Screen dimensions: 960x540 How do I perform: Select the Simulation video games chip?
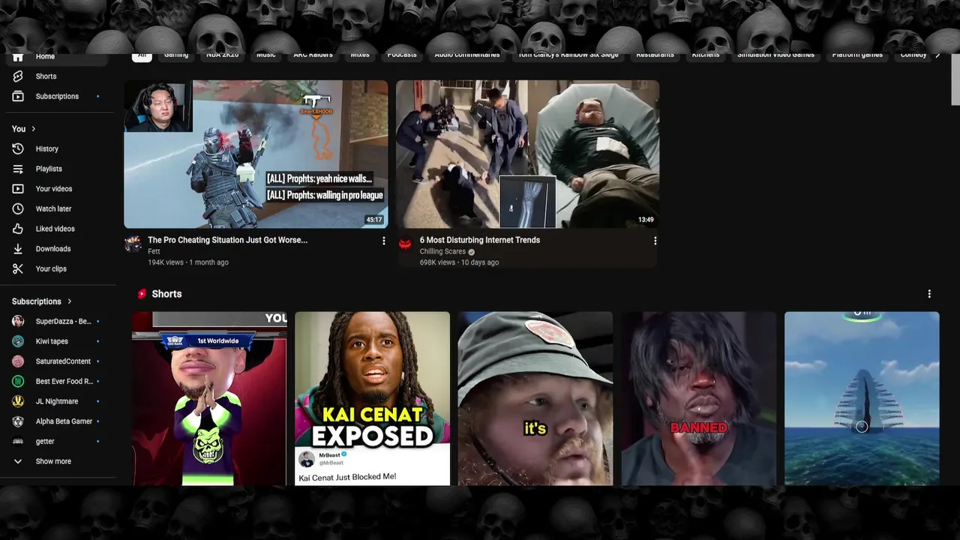tap(775, 55)
